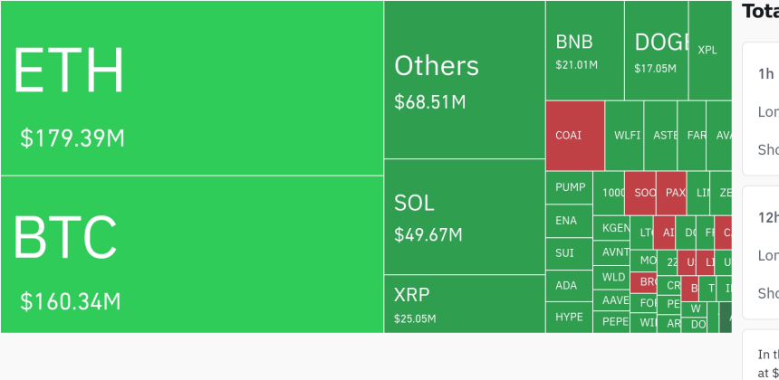Select the KGEN tile

(613, 228)
